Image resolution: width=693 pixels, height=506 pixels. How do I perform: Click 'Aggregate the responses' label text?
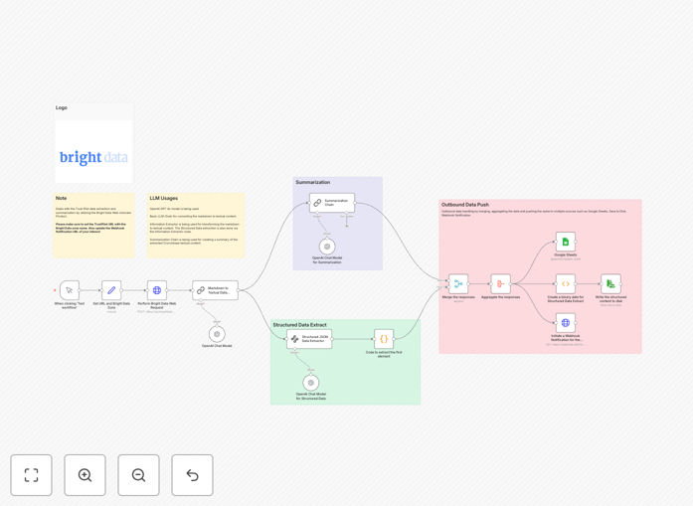[x=500, y=297]
